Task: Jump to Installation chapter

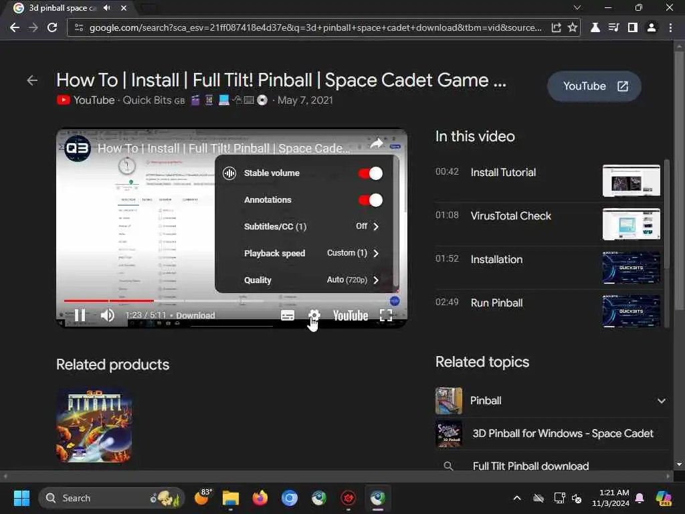Action: click(x=496, y=259)
